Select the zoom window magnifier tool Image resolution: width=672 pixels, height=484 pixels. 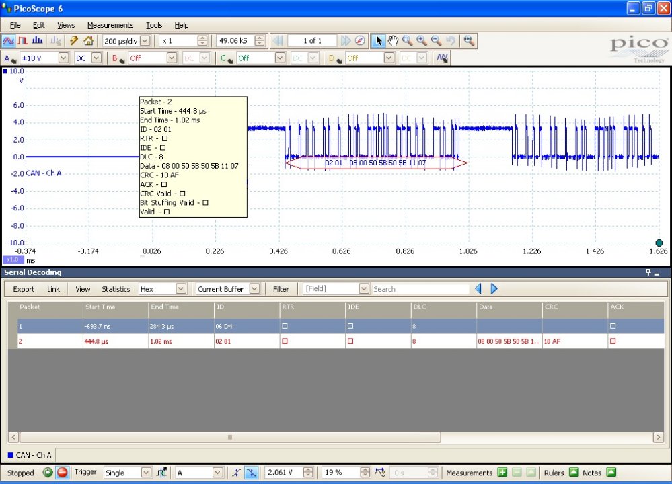coord(407,41)
